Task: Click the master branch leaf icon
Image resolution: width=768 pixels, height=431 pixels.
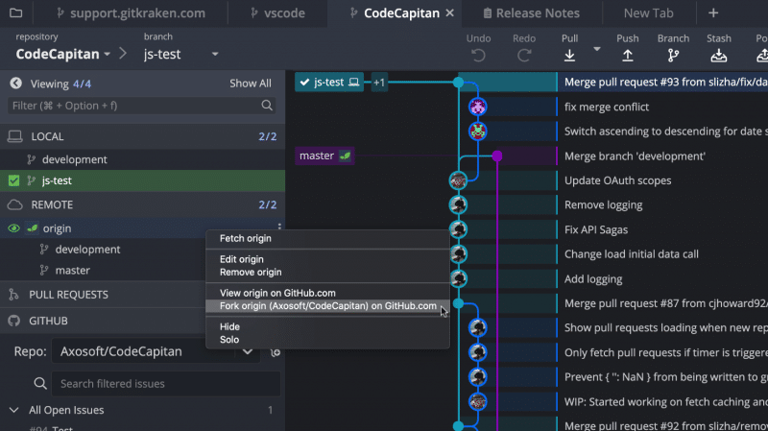Action: click(x=346, y=156)
